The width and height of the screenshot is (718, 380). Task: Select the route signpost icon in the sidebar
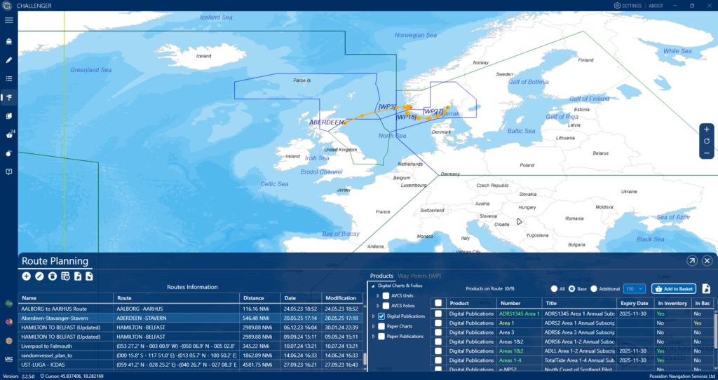[8, 97]
